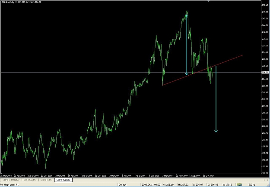Click the Default profile status entry
The image size is (270, 187).
tap(122, 185)
